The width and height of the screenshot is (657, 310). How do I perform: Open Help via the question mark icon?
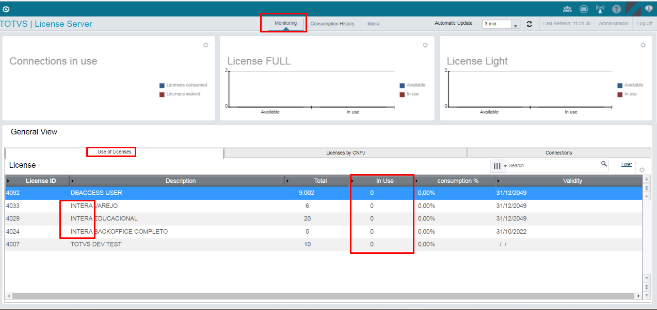tap(616, 9)
